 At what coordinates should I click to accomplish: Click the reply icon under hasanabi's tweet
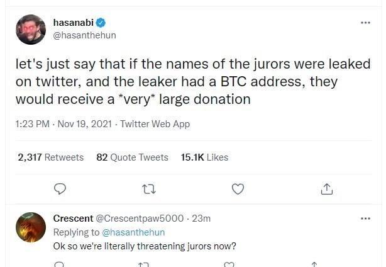click(x=60, y=188)
